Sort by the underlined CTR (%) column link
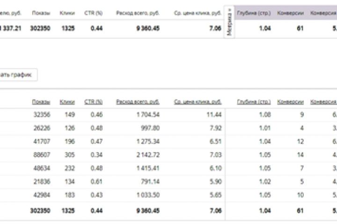Screen dimensions: 337x224 (x=93, y=102)
